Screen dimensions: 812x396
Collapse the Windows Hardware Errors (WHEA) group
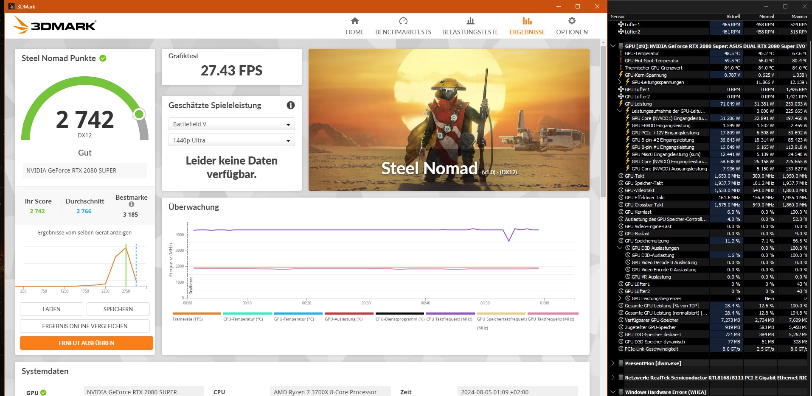tap(613, 392)
